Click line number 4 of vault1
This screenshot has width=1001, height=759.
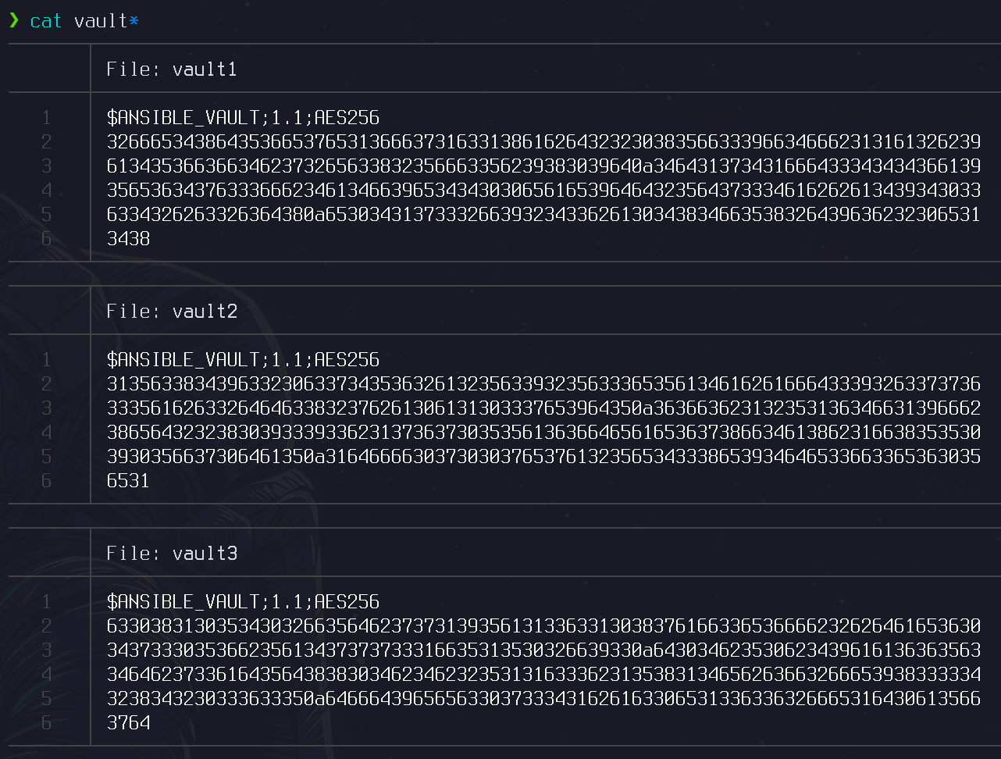(46, 191)
